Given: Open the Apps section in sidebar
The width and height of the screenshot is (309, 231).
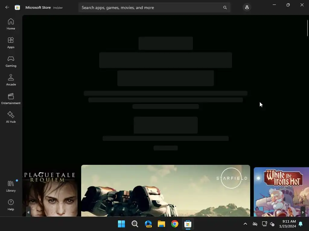Looking at the screenshot, I should click(x=11, y=43).
